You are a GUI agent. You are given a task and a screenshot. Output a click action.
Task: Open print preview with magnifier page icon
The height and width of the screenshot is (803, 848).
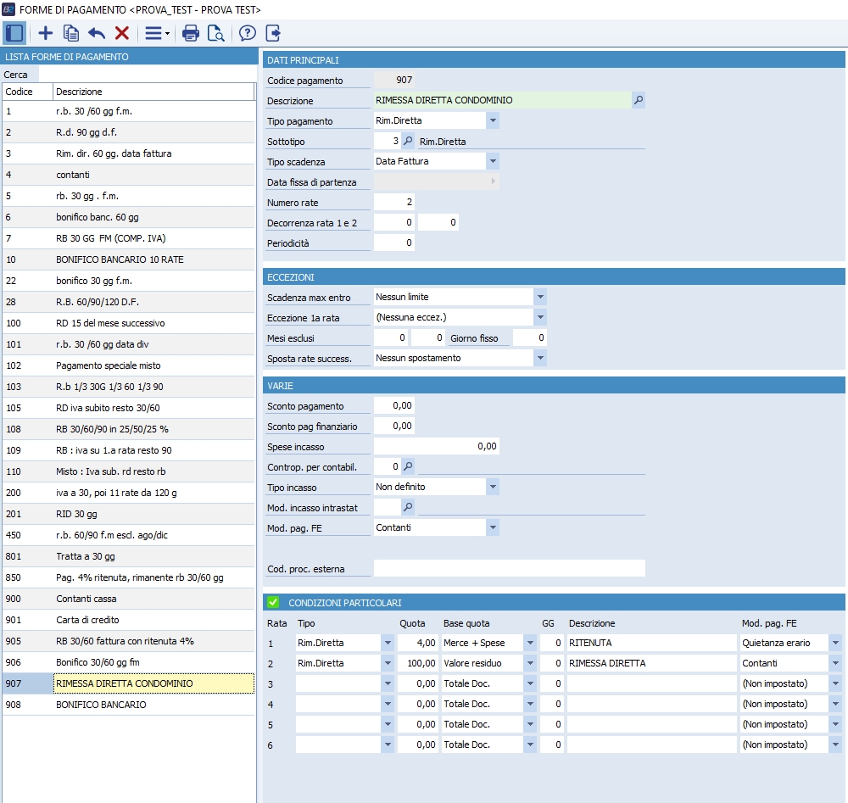[x=216, y=33]
